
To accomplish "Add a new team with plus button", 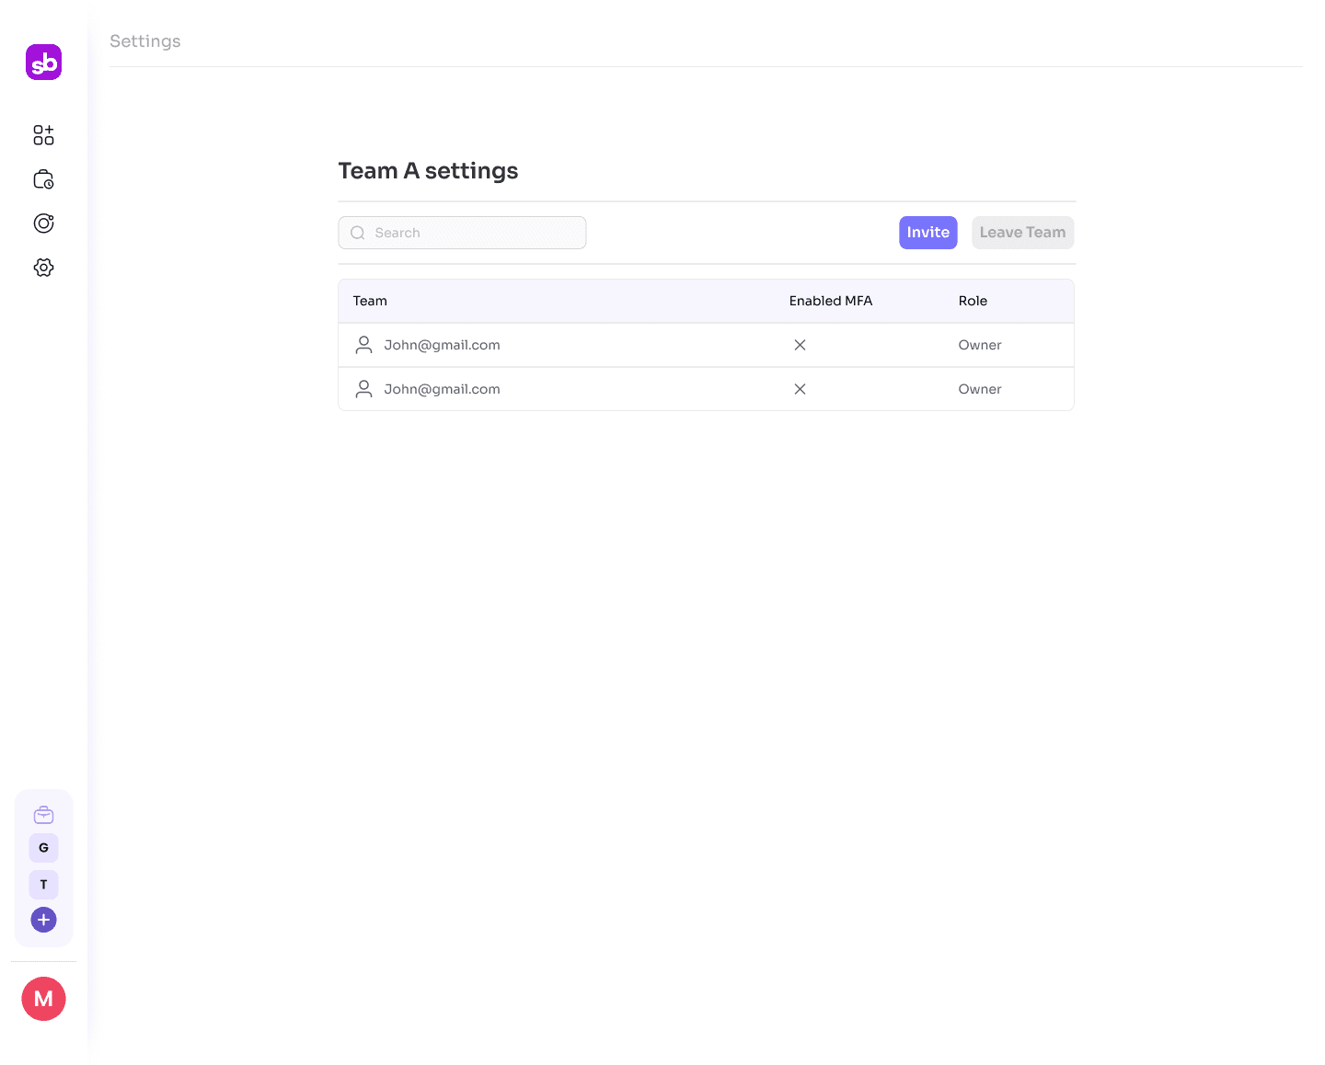I will (x=43, y=920).
